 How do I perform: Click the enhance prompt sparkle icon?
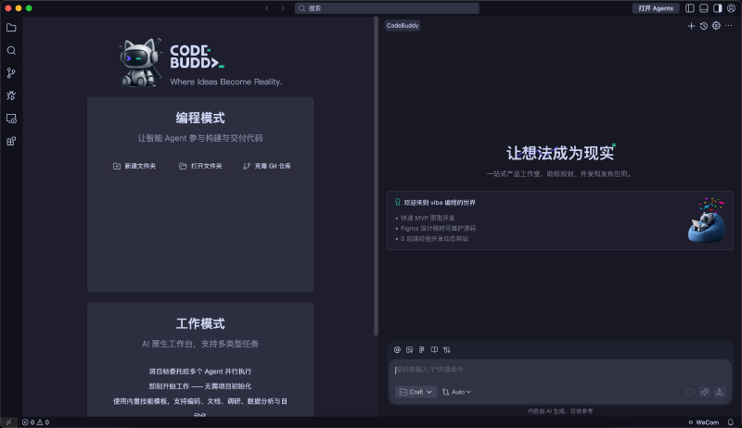705,392
